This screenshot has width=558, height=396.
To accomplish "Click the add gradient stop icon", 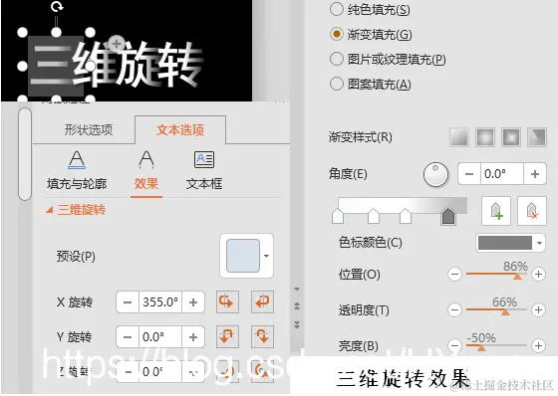I will tap(496, 211).
